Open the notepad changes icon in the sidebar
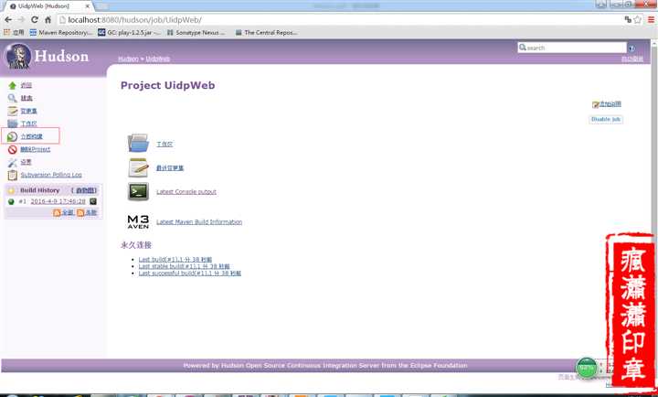Image resolution: width=658 pixels, height=397 pixels. [x=13, y=111]
